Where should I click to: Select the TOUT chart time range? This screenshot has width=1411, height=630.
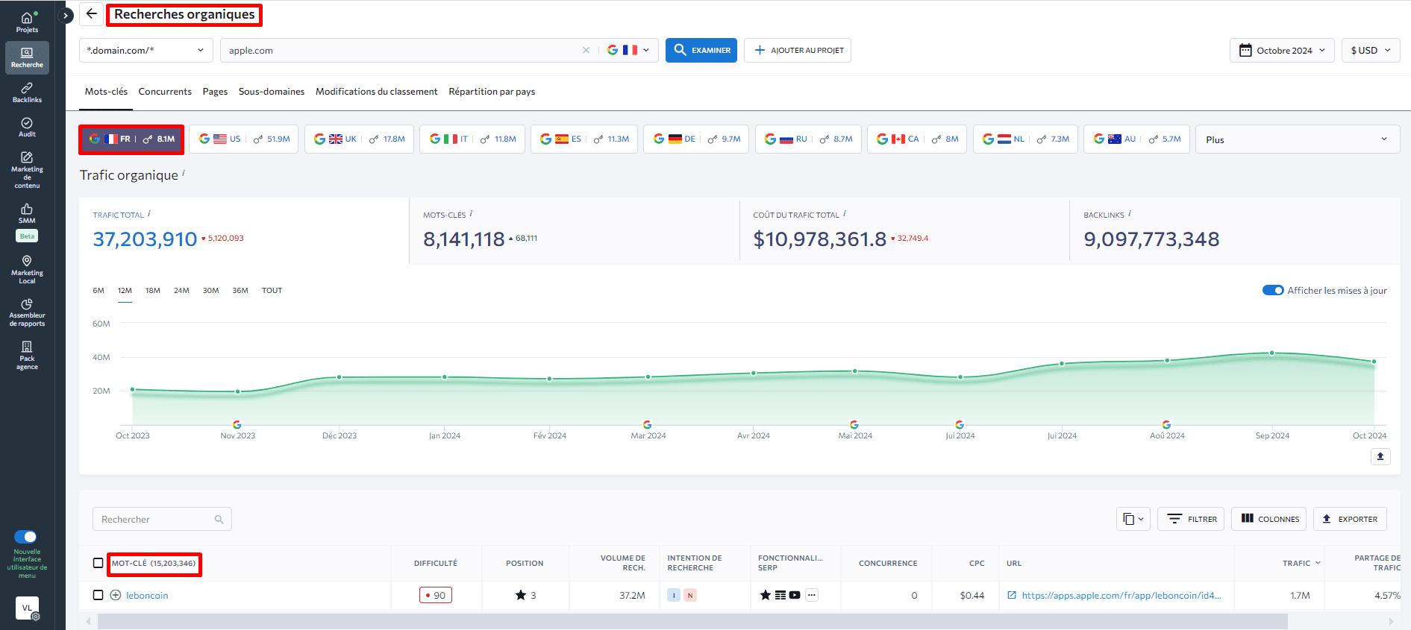(x=272, y=291)
